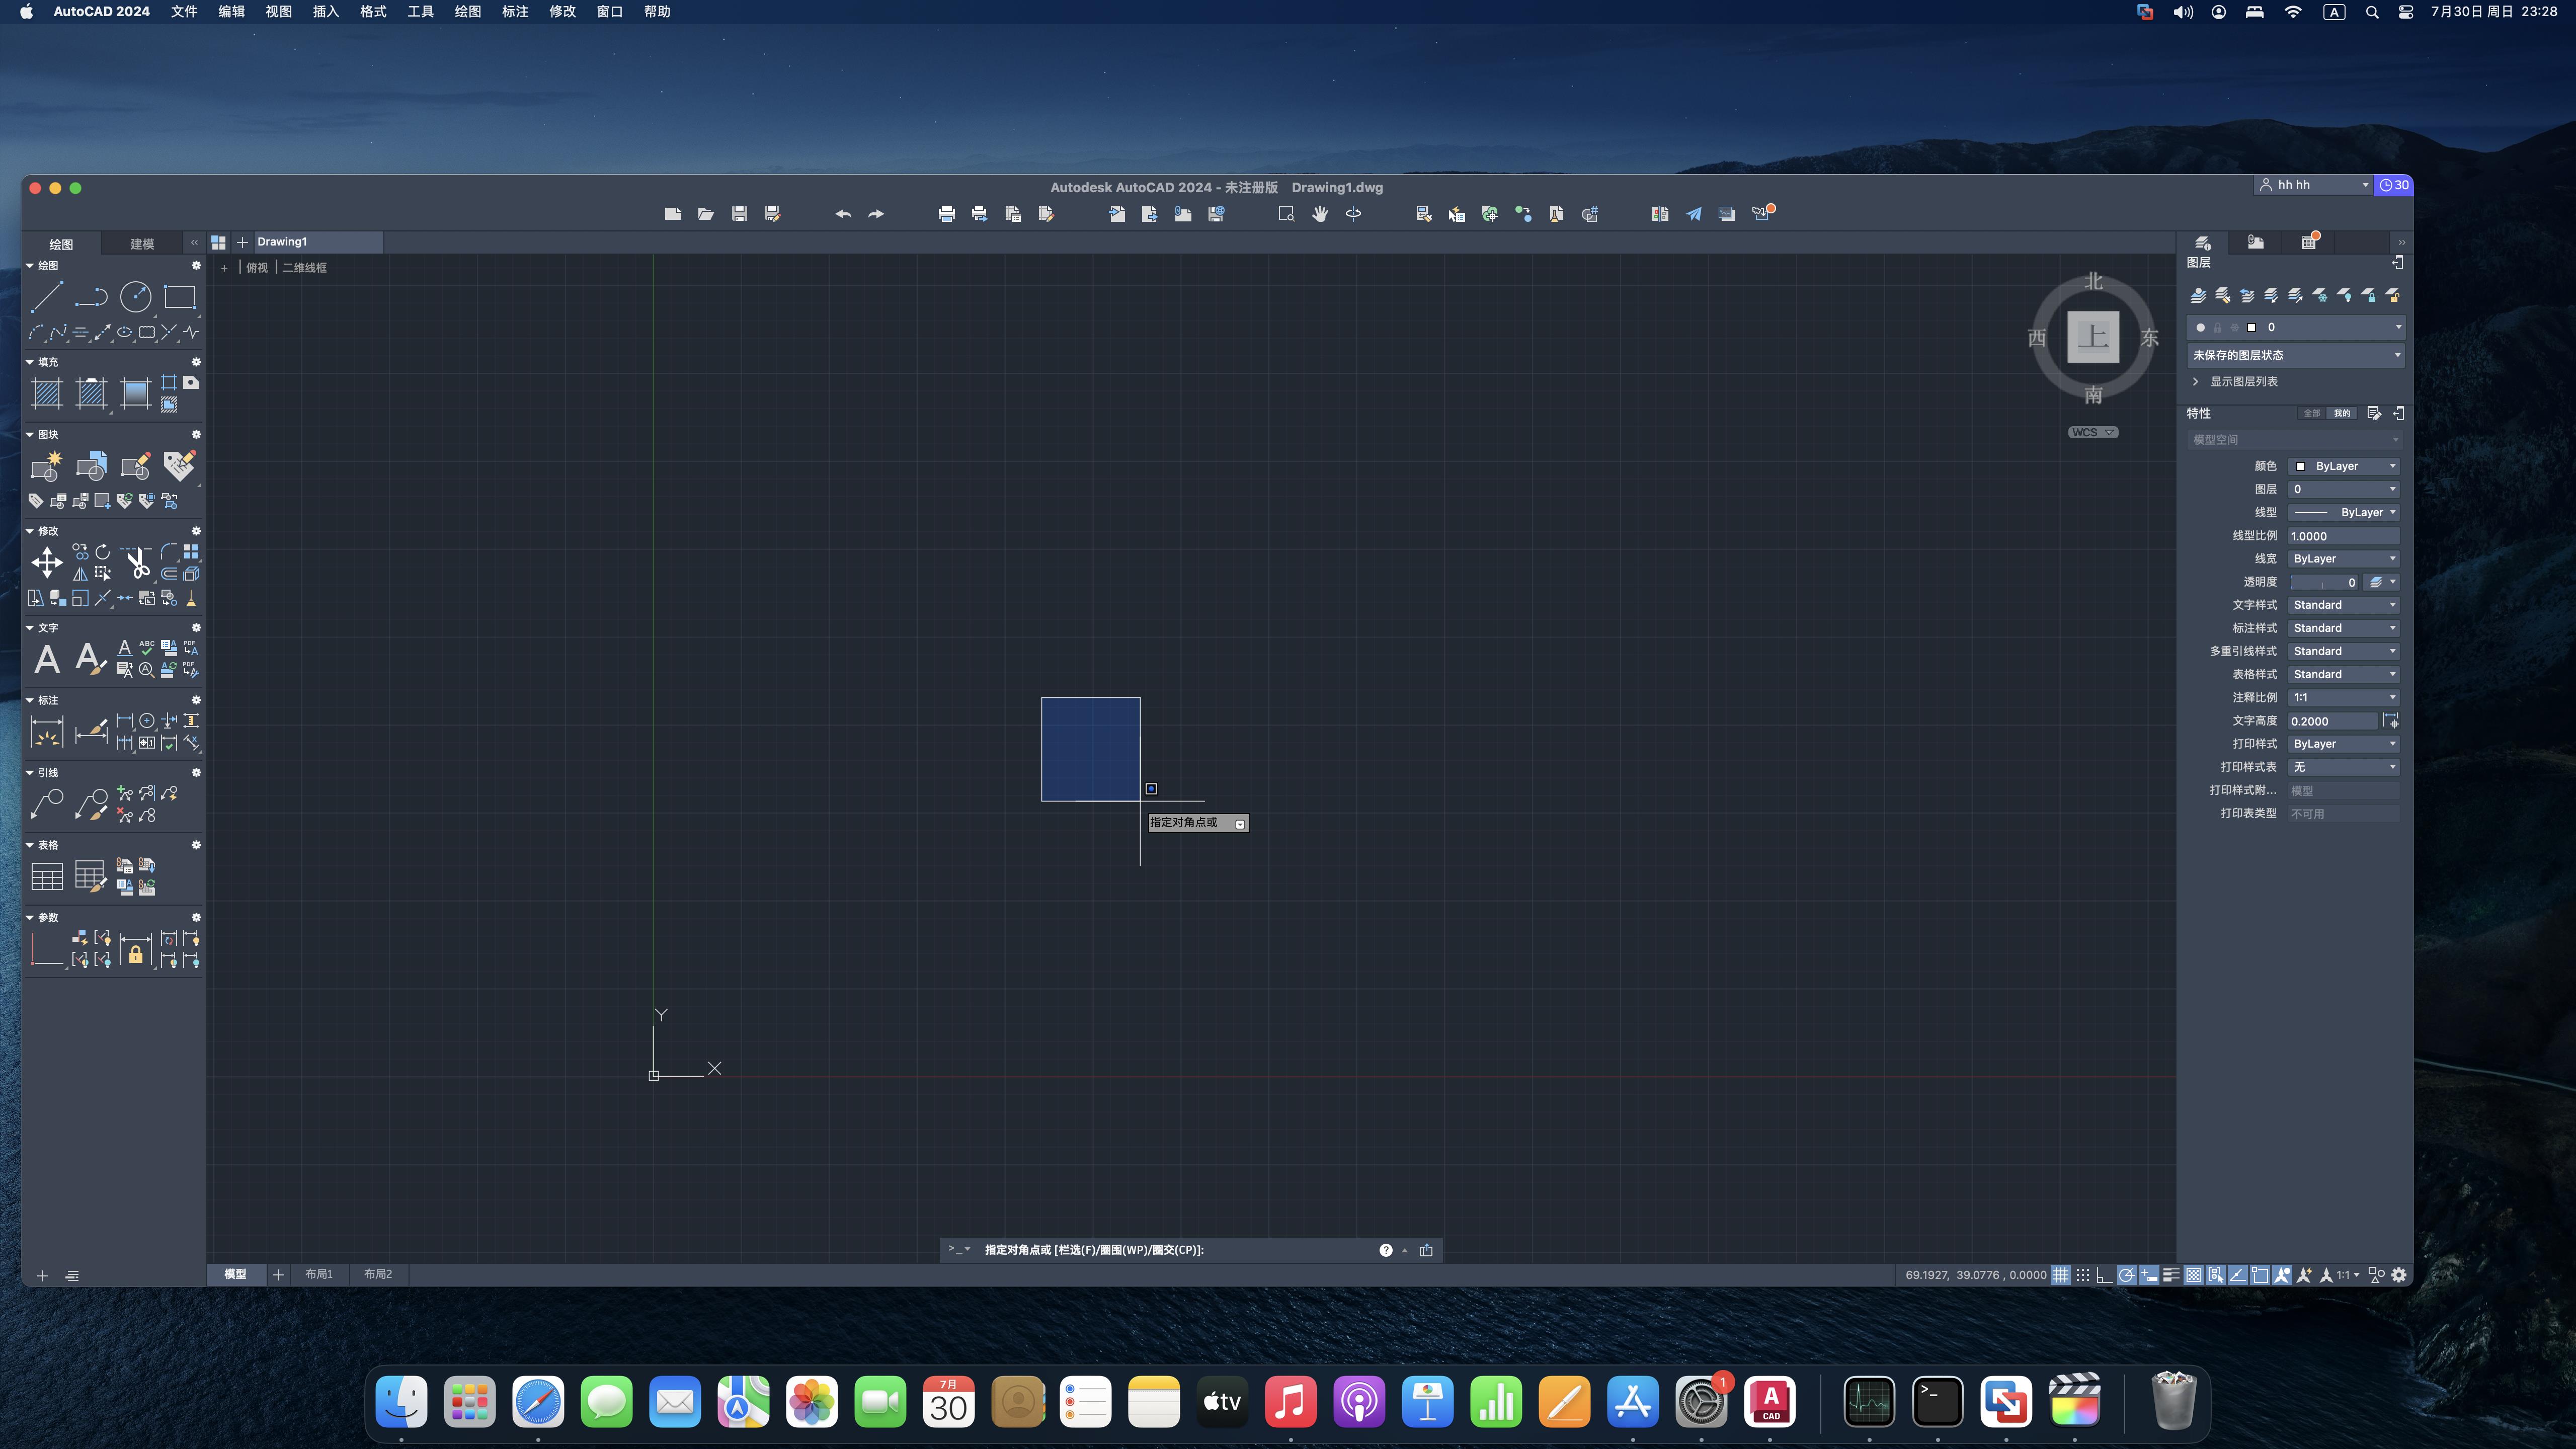Image resolution: width=2576 pixels, height=1449 pixels.
Task: Toggle grid display in status bar
Action: (x=2060, y=1275)
